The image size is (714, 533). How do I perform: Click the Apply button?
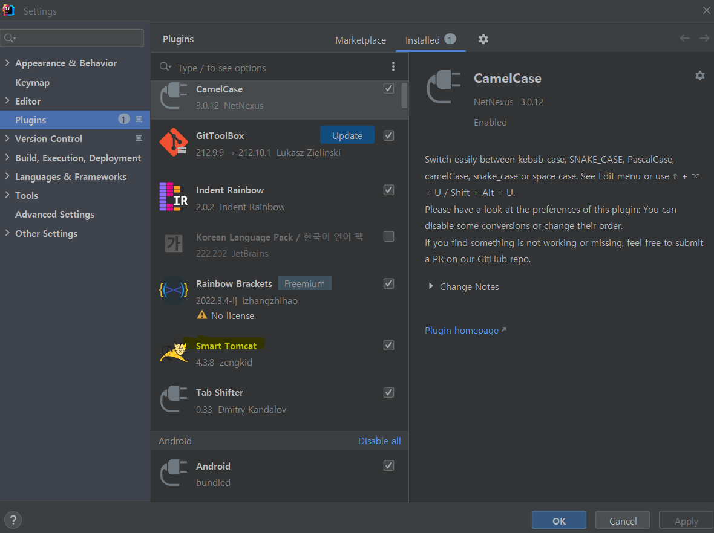click(x=686, y=521)
